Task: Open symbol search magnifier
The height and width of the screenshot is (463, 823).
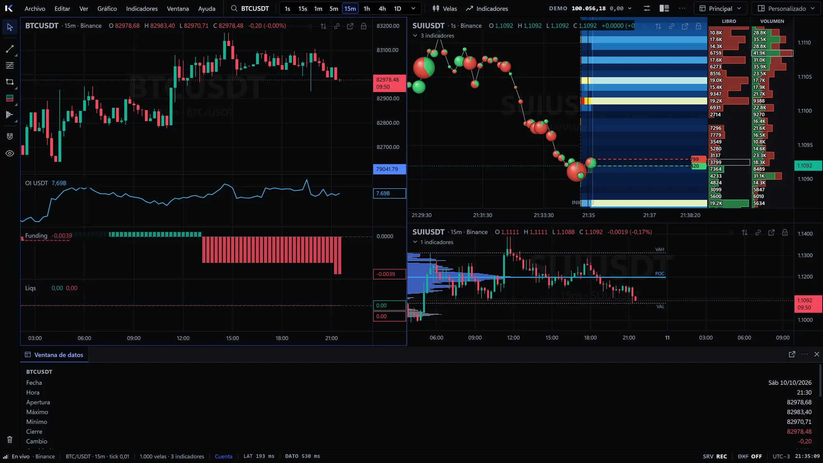Action: (x=234, y=8)
